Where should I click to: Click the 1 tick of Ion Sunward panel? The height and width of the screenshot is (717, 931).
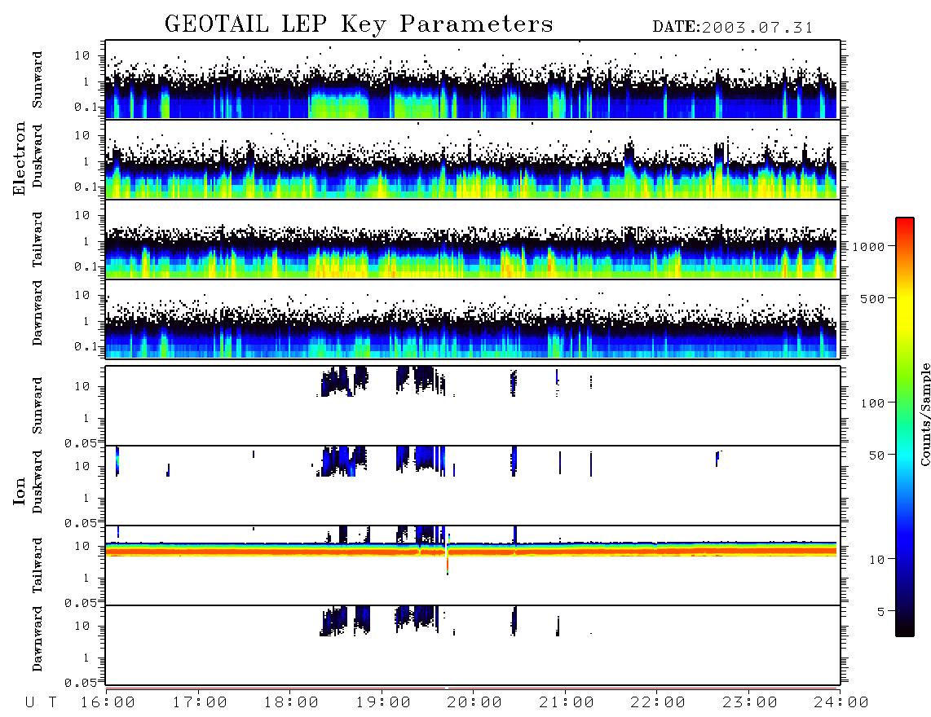(86, 419)
